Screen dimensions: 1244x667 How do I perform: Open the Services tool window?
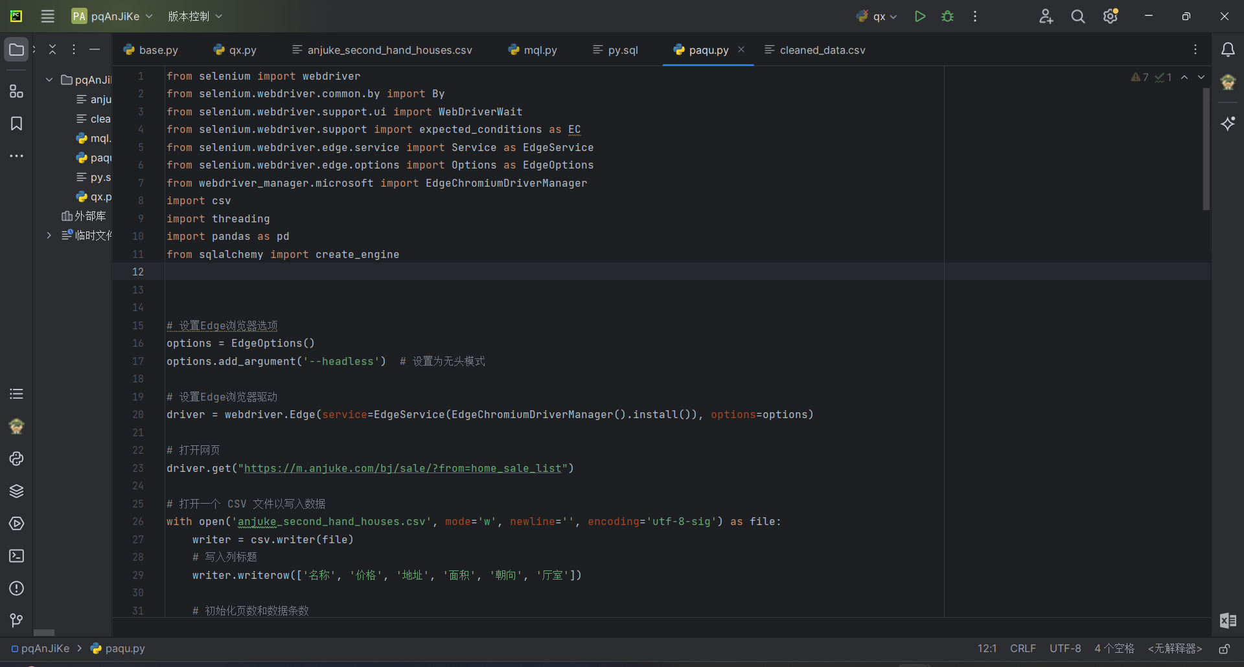coord(16,523)
